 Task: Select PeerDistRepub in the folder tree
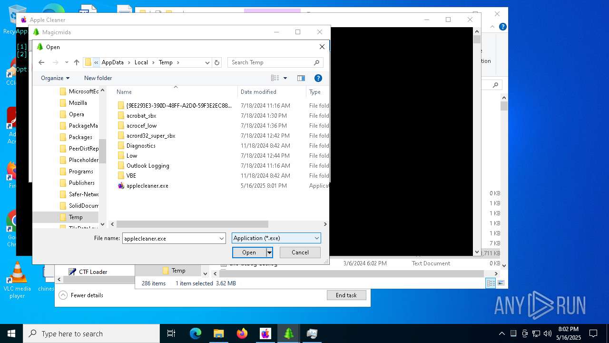(83, 149)
